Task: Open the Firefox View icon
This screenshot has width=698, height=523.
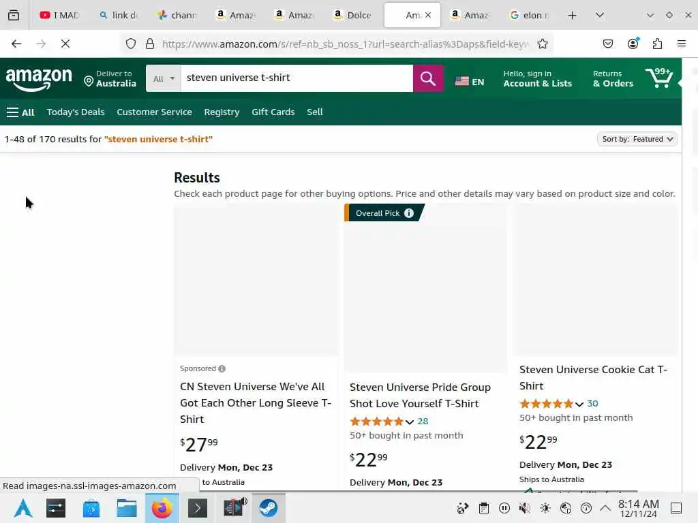Action: [14, 15]
